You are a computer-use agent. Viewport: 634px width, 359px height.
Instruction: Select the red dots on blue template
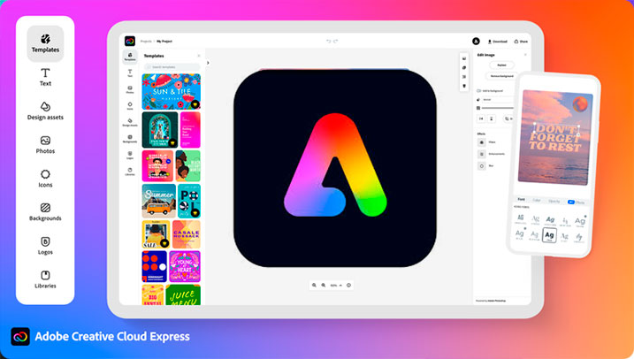tap(154, 266)
